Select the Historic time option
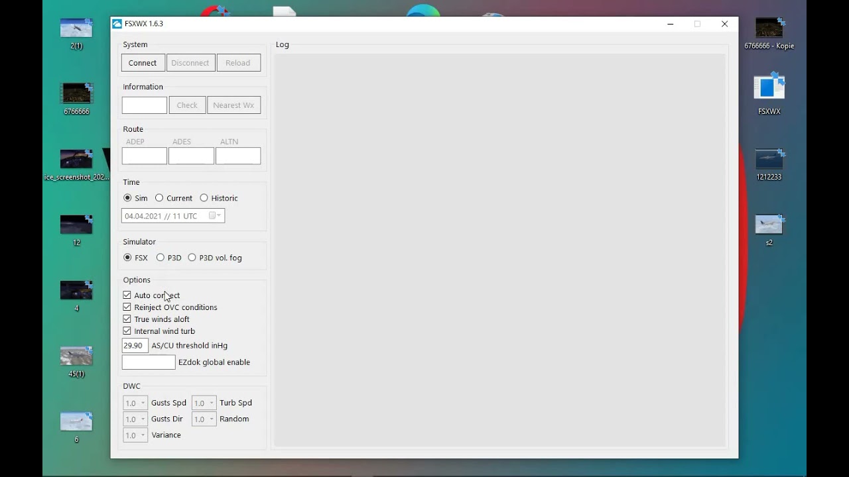Image resolution: width=849 pixels, height=477 pixels. click(x=219, y=198)
